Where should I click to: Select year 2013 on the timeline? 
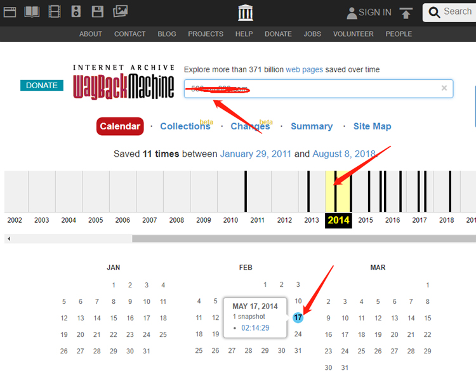(312, 220)
